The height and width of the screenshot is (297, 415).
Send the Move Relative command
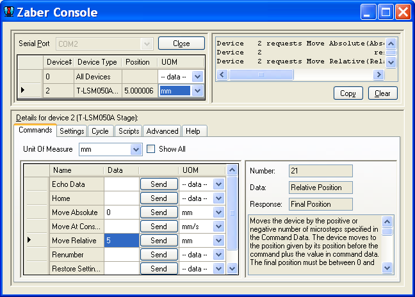coord(159,241)
